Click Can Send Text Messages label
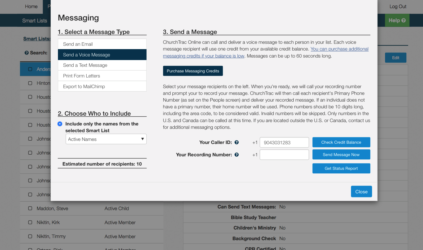 pos(247,207)
